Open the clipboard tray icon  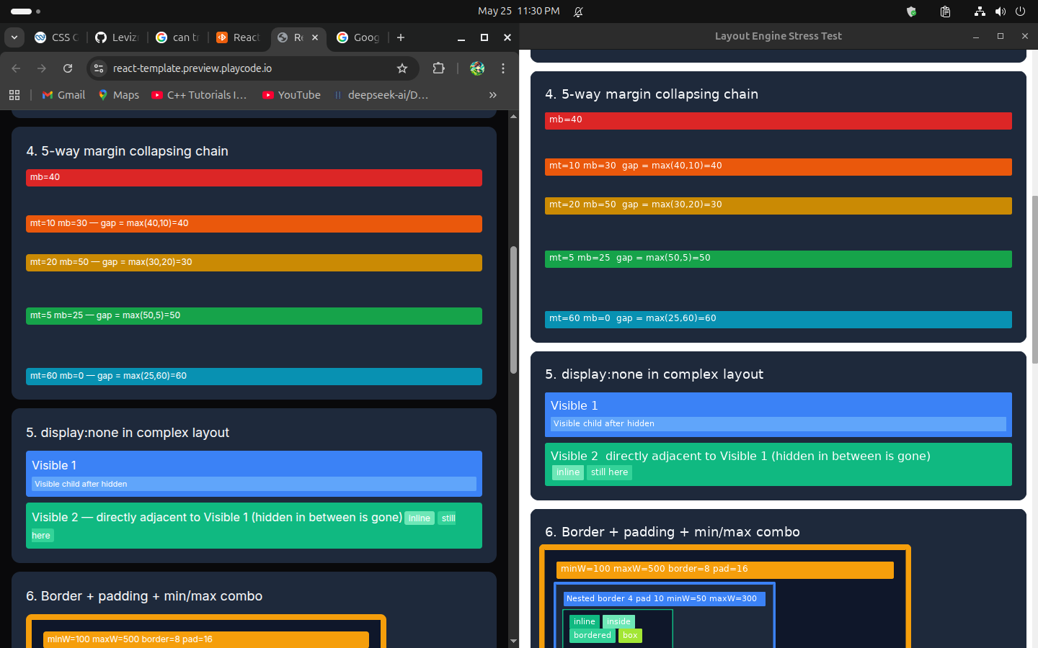pos(945,12)
